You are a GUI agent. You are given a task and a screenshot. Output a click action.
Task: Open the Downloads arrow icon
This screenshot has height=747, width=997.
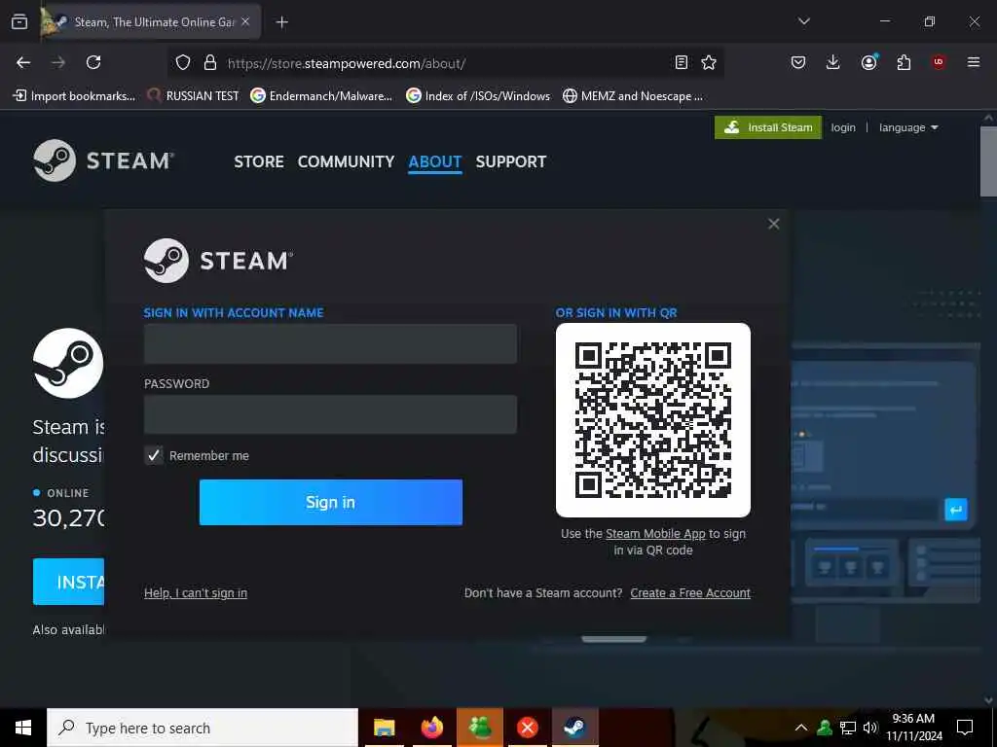833,62
